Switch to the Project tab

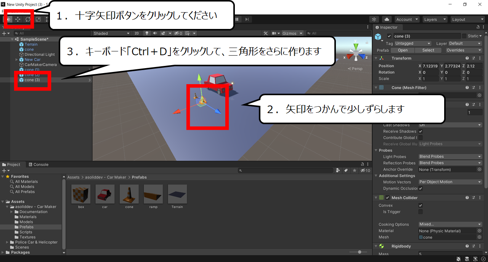pyautogui.click(x=11, y=165)
